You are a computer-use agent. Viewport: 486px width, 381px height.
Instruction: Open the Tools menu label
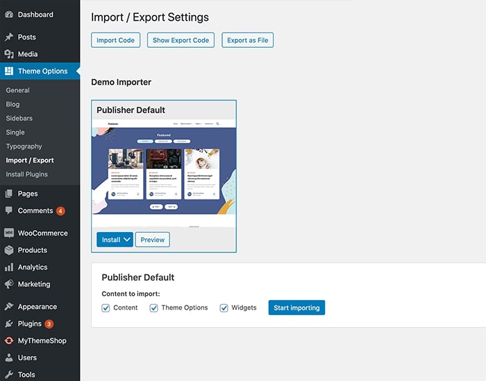(26, 375)
